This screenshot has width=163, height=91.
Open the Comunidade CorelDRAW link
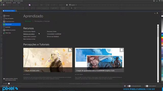54,34
